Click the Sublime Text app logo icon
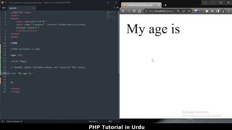Screen dimensions: 232x130 3,3
